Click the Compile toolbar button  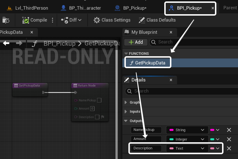click(x=35, y=20)
